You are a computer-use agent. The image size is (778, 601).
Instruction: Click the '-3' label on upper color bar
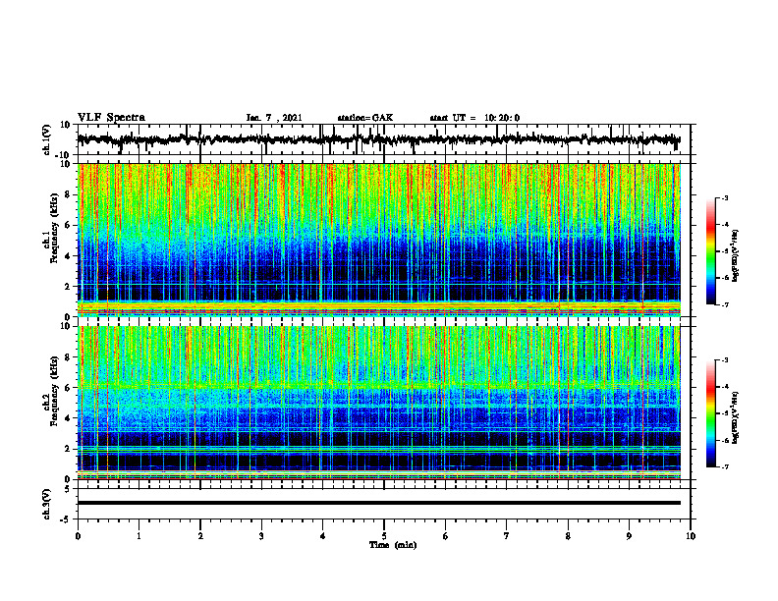(x=724, y=197)
